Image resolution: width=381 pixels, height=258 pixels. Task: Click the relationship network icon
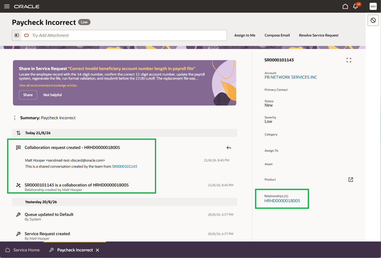(x=18, y=185)
